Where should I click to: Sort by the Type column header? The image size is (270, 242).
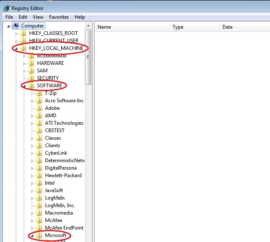195,27
